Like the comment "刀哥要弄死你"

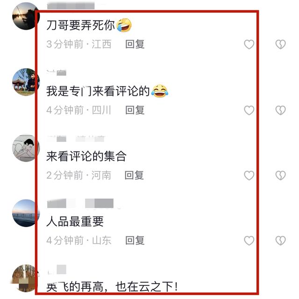[249, 44]
